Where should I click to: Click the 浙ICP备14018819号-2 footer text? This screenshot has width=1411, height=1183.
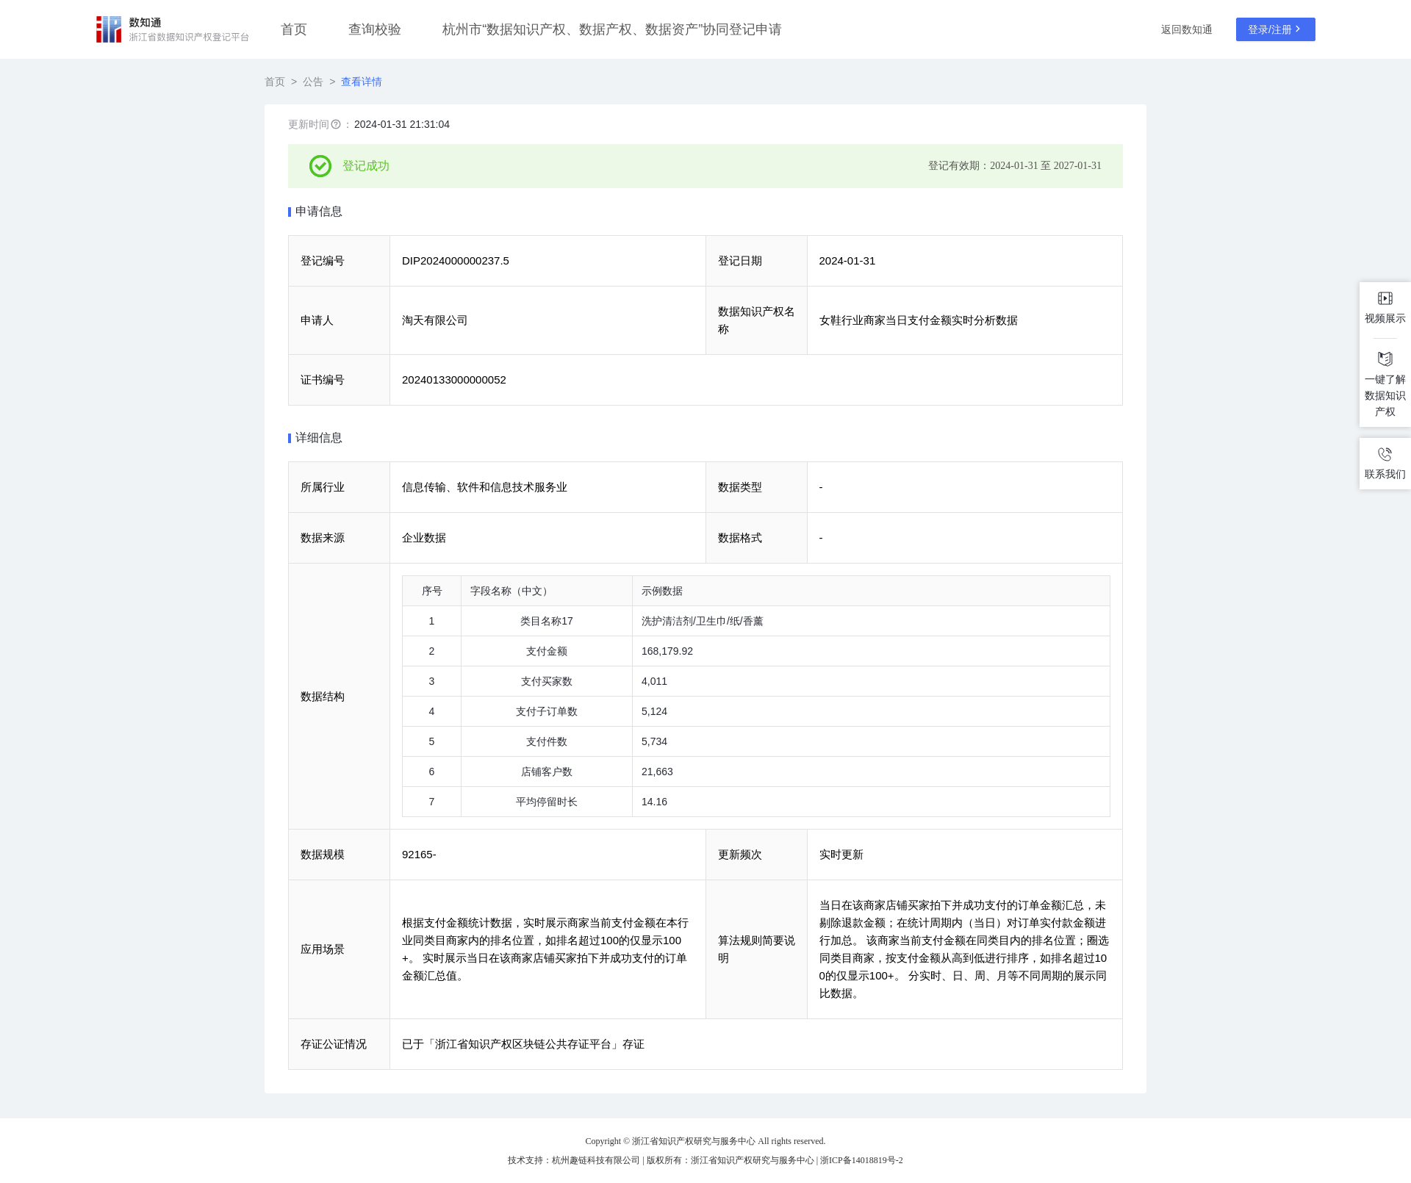click(x=861, y=1160)
